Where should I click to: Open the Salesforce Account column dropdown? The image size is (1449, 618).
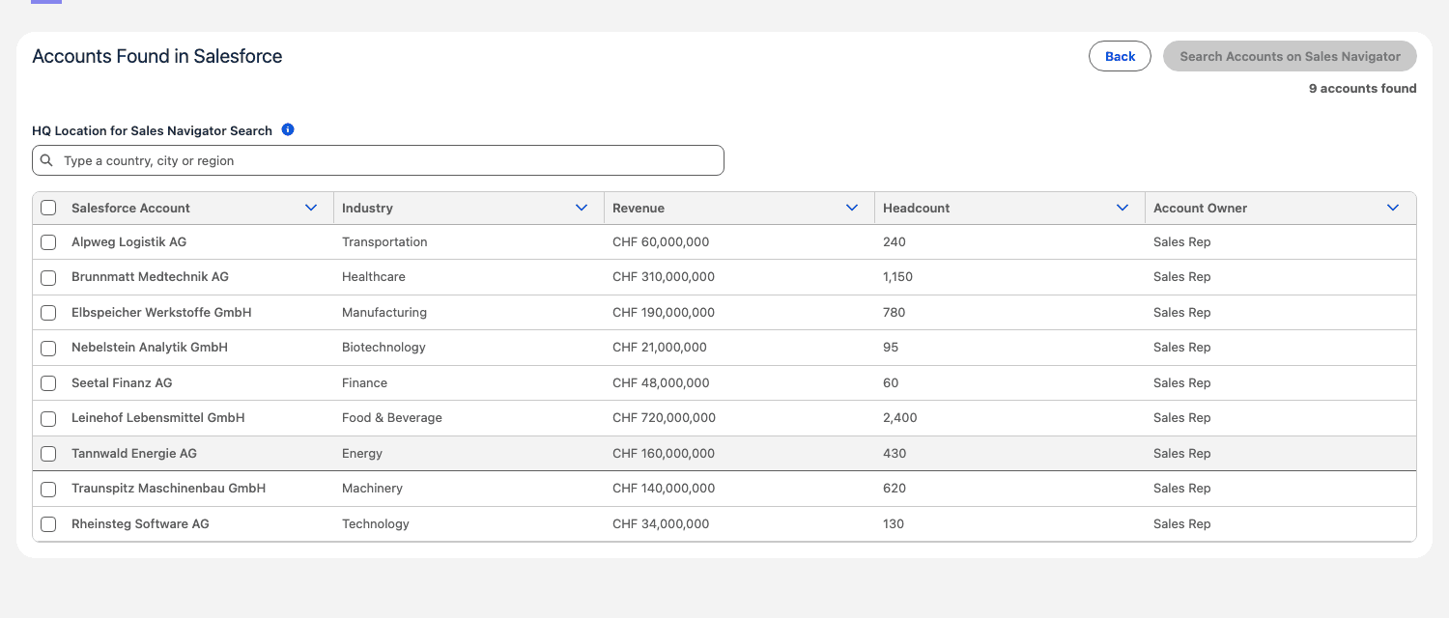coord(311,208)
